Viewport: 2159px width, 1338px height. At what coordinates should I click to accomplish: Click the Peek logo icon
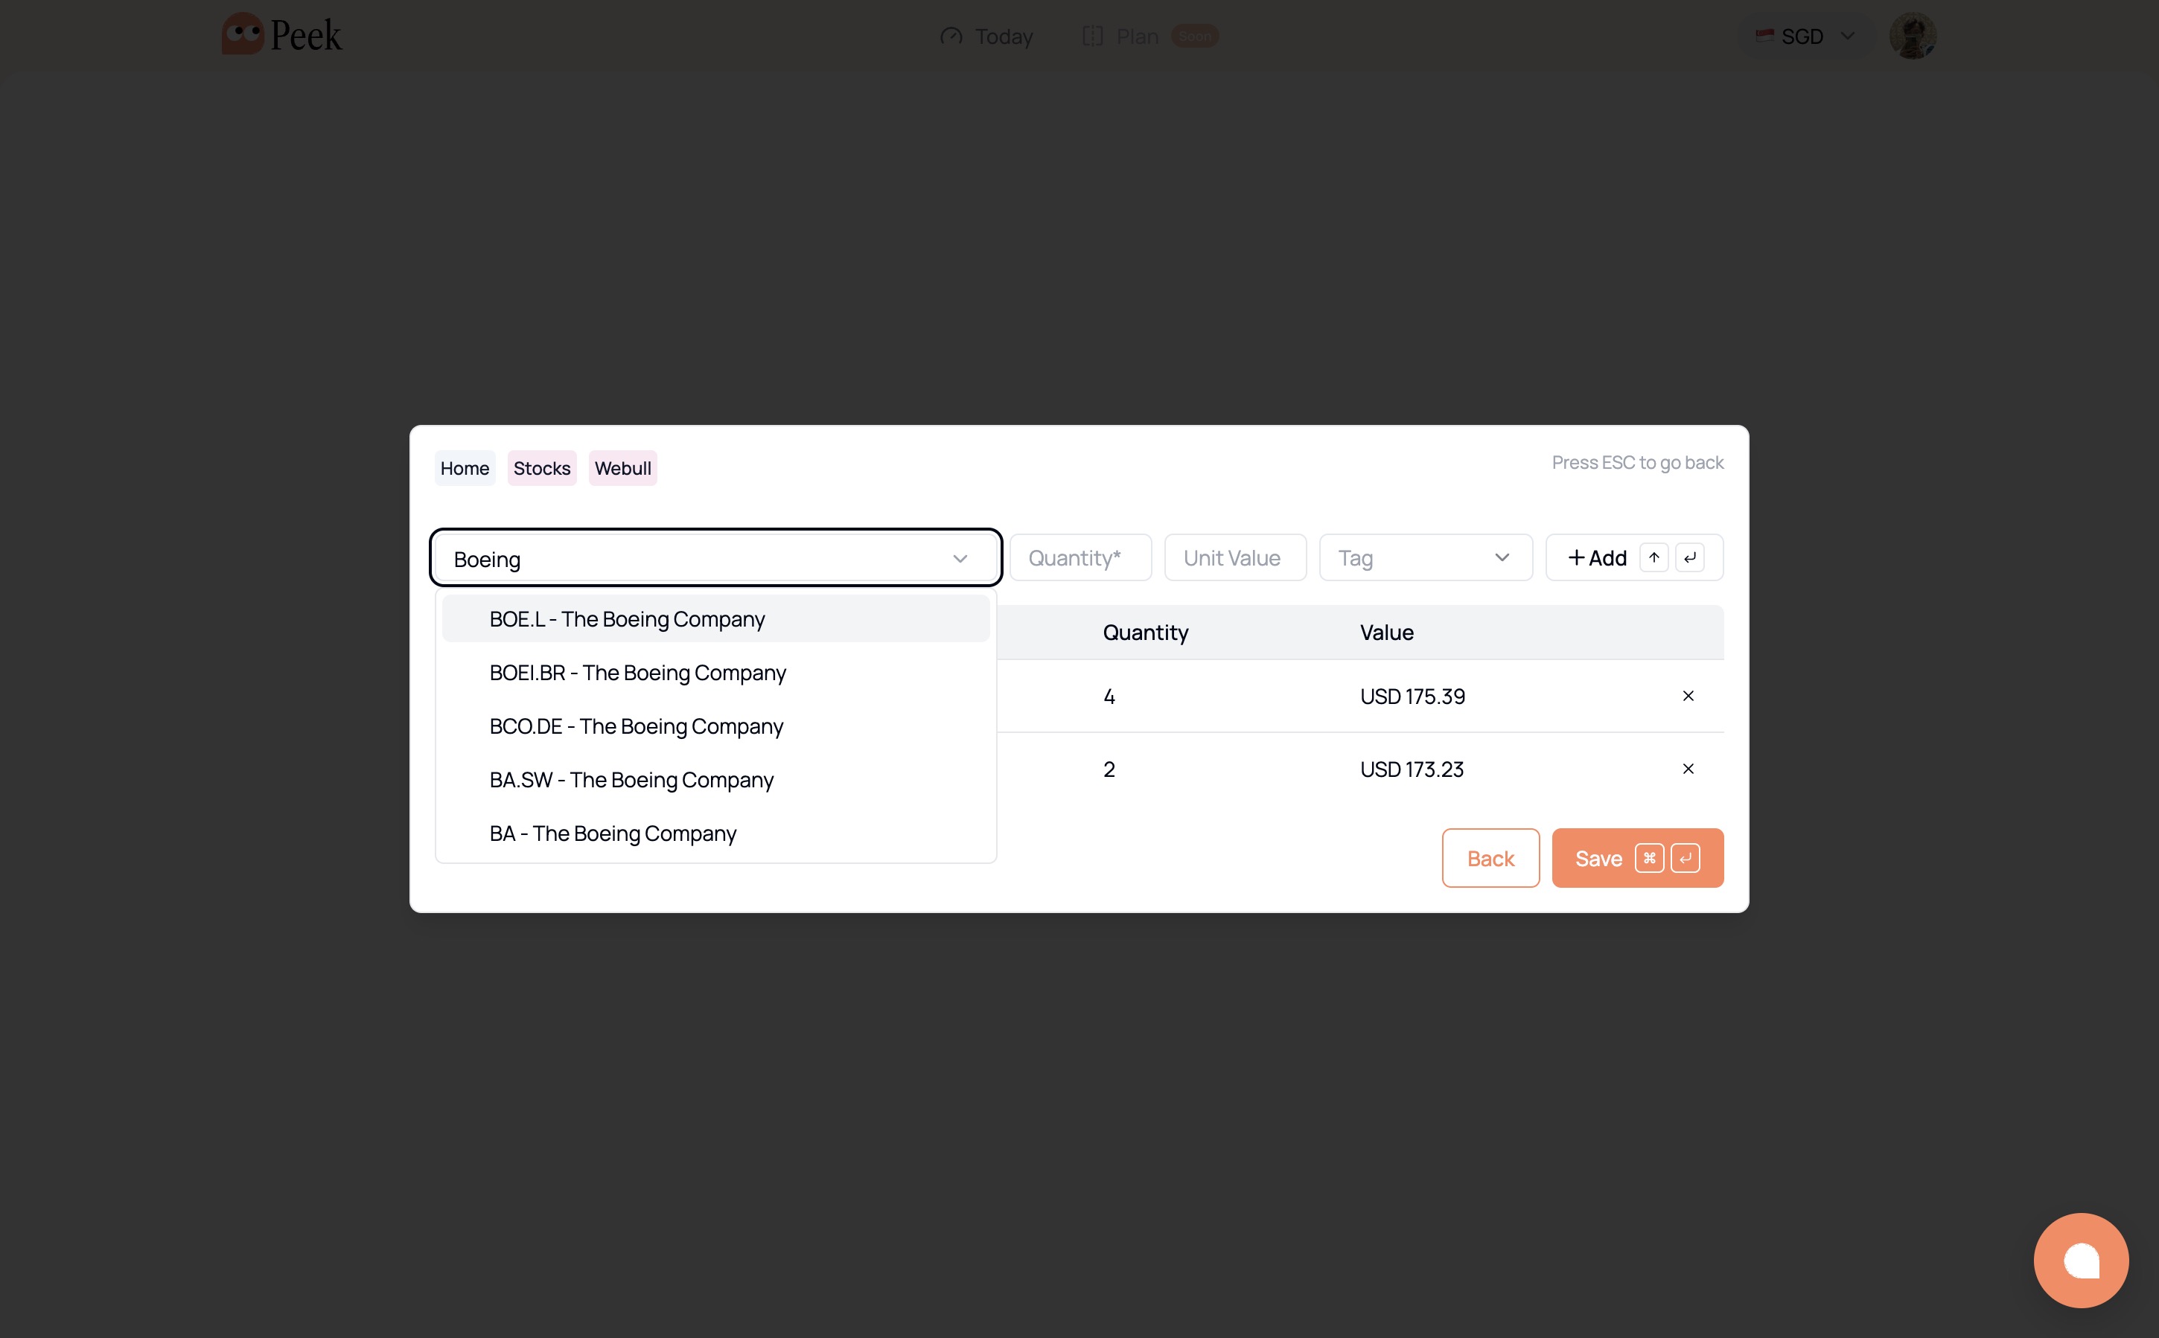[x=243, y=33]
